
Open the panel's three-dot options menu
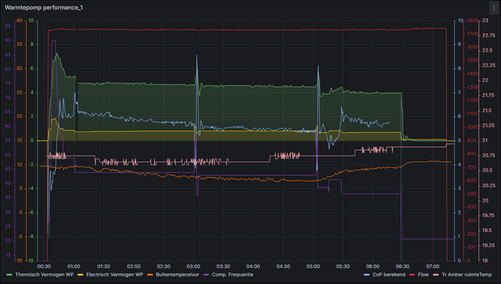pos(493,8)
